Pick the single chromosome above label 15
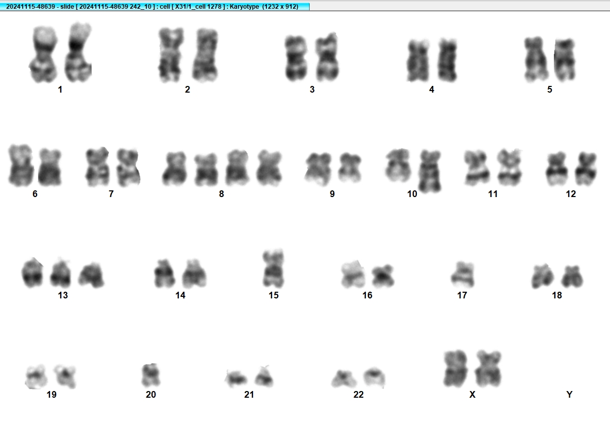 click(x=273, y=269)
